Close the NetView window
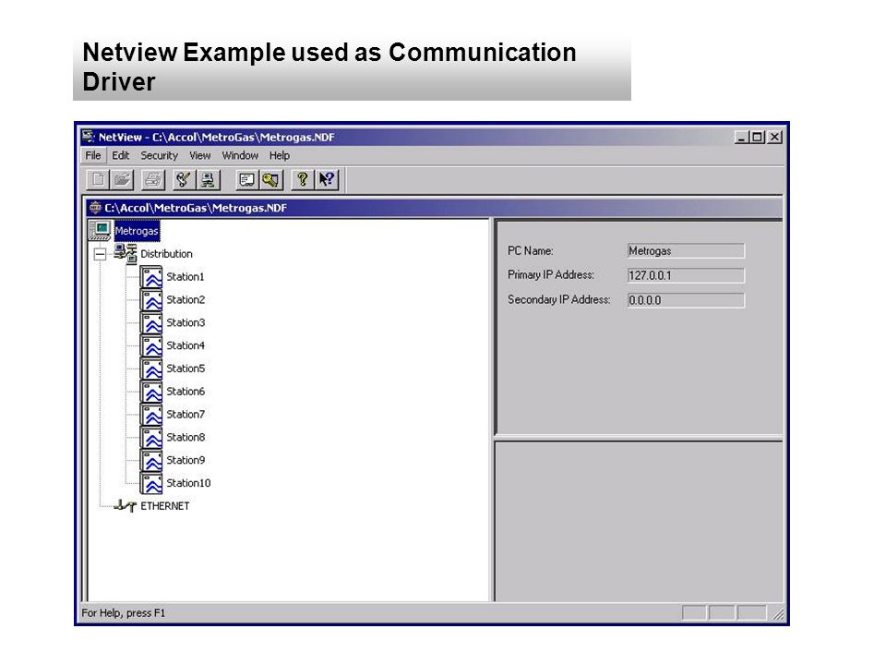 pyautogui.click(x=774, y=137)
